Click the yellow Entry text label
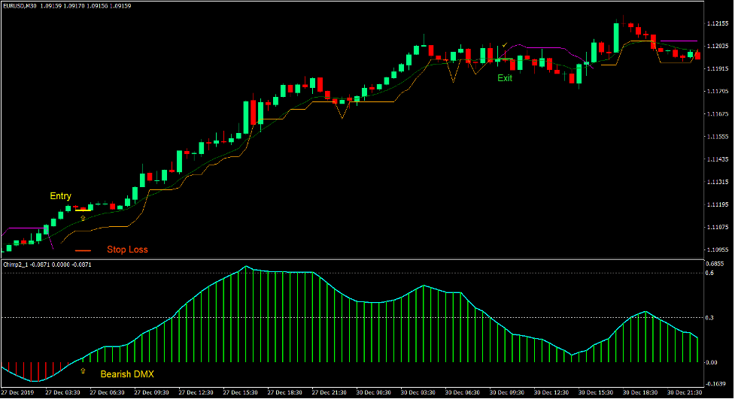 point(61,196)
